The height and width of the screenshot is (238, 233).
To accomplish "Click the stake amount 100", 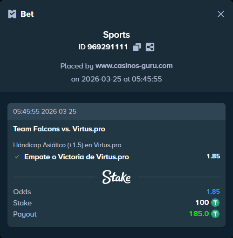I will 202,203.
